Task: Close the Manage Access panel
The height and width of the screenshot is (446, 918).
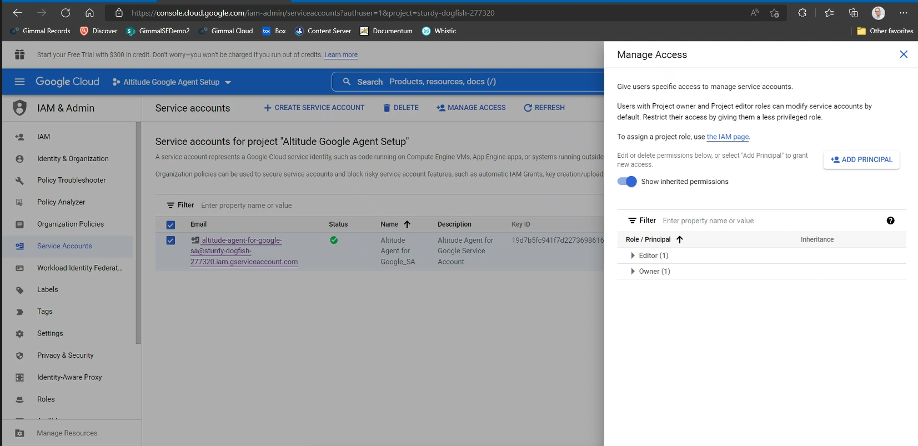Action: (x=903, y=54)
